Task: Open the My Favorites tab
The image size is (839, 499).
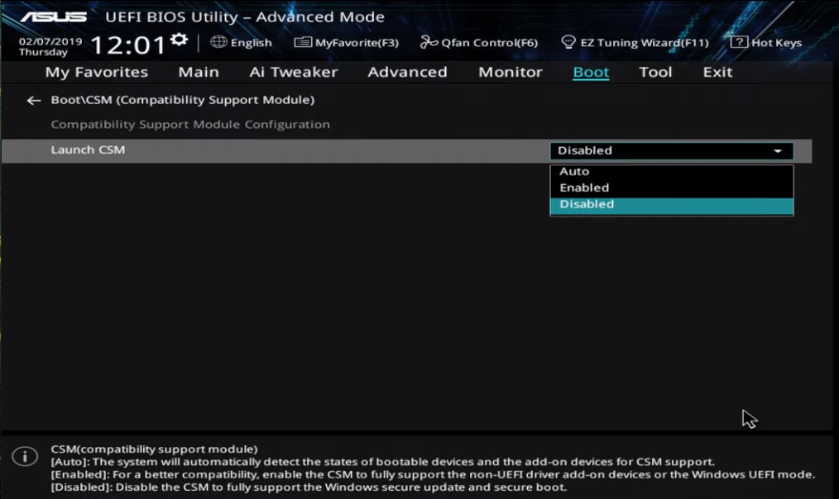Action: 96,72
